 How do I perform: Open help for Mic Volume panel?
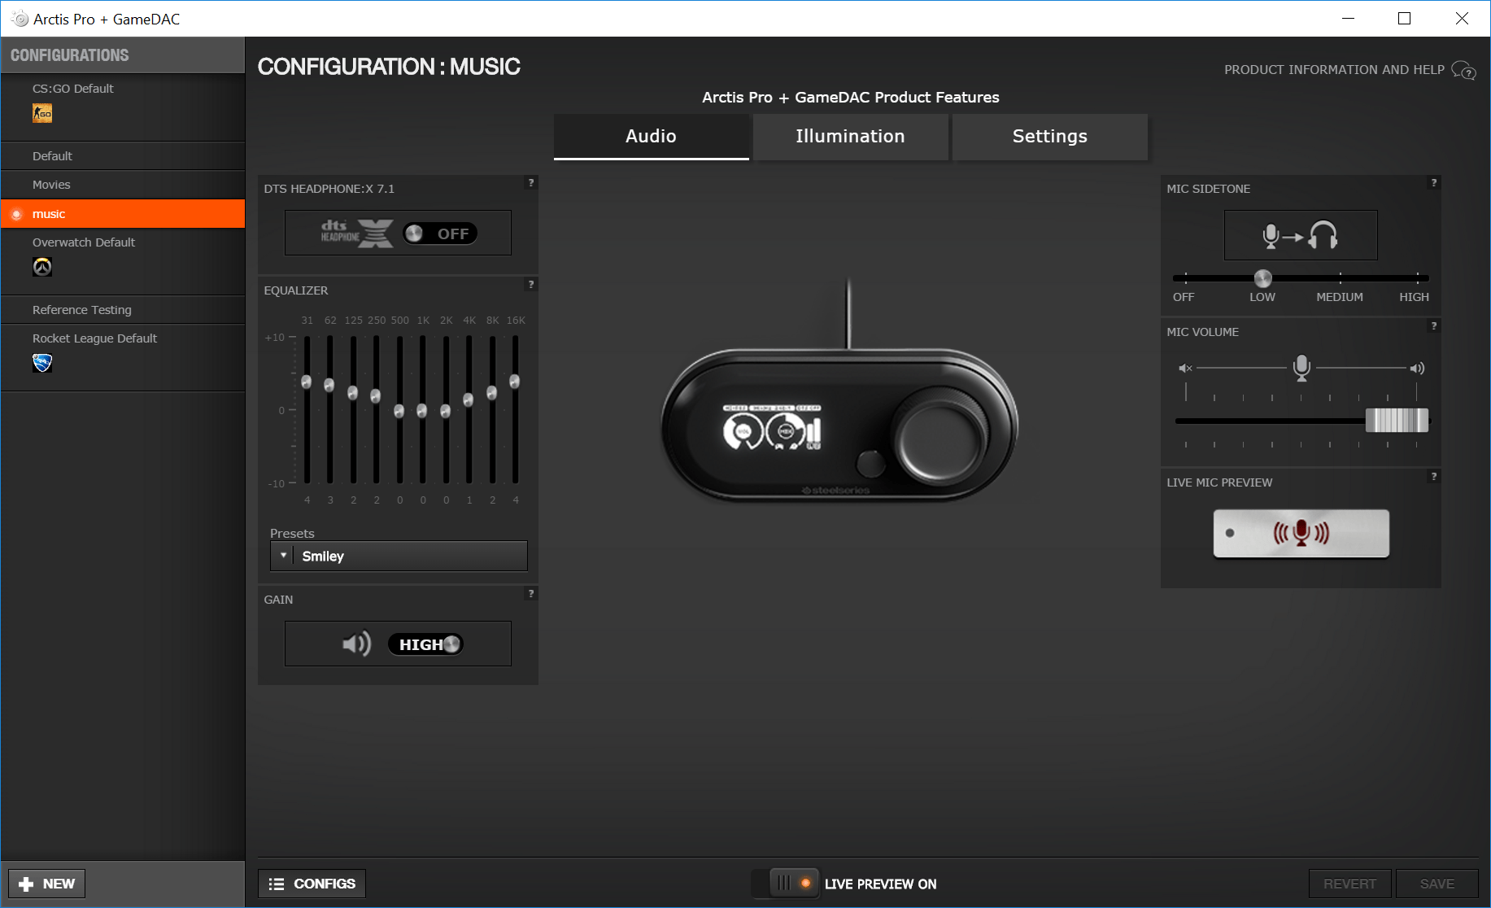[1434, 326]
